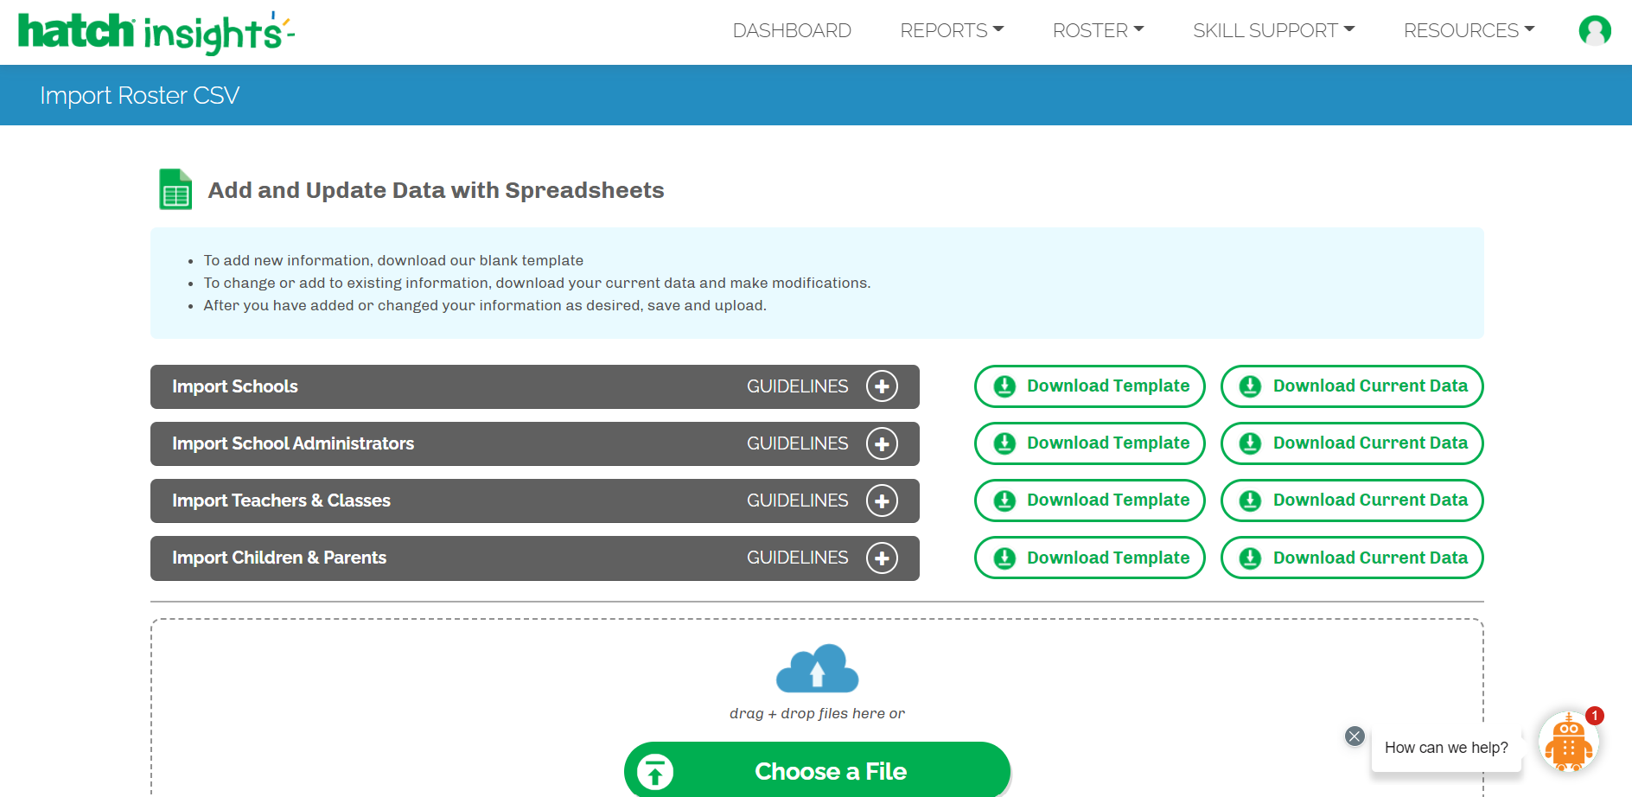1632x797 pixels.
Task: Expand Import Schools guidelines plus icon
Action: point(882,386)
